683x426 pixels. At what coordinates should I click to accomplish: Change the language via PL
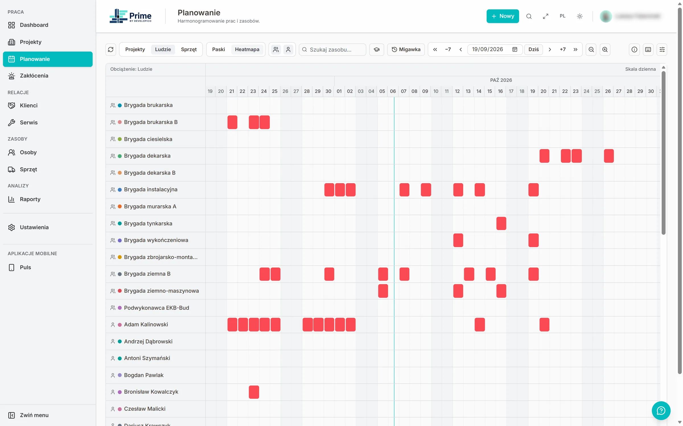click(562, 16)
